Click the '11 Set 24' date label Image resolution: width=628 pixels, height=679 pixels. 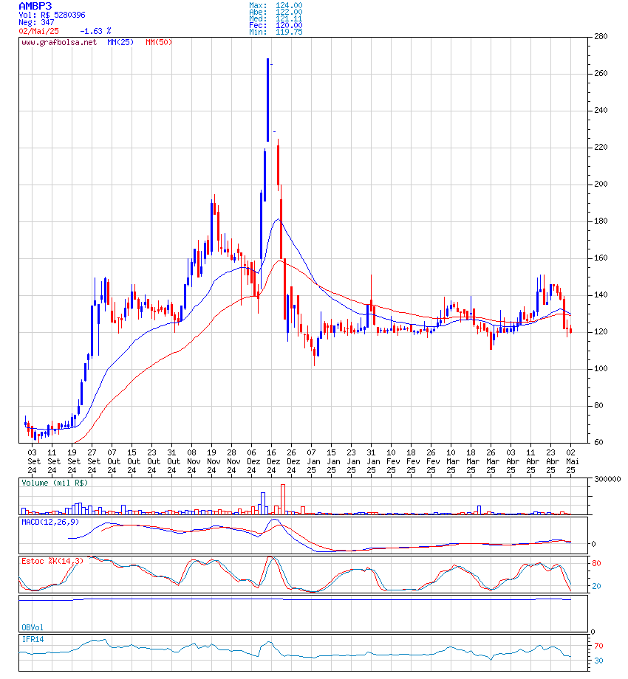[52, 461]
